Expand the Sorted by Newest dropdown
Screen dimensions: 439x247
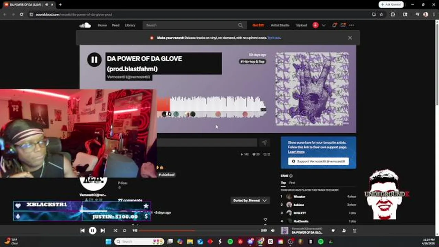click(250, 200)
